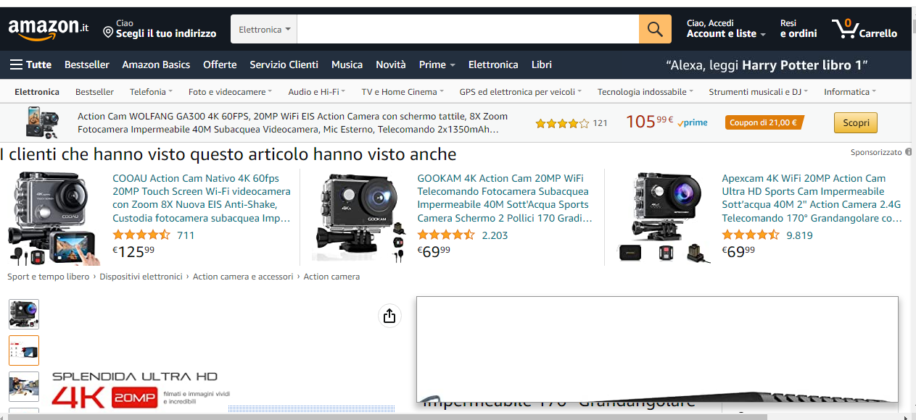Screen dimensions: 916x420
Task: Click the Apexcam action cam product image
Action: (664, 217)
